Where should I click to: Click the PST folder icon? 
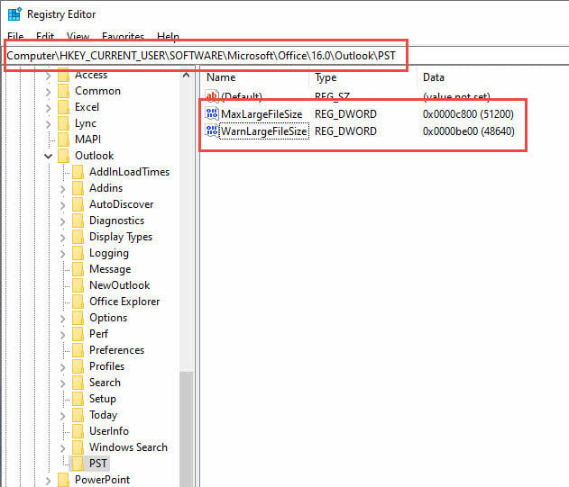click(x=78, y=464)
